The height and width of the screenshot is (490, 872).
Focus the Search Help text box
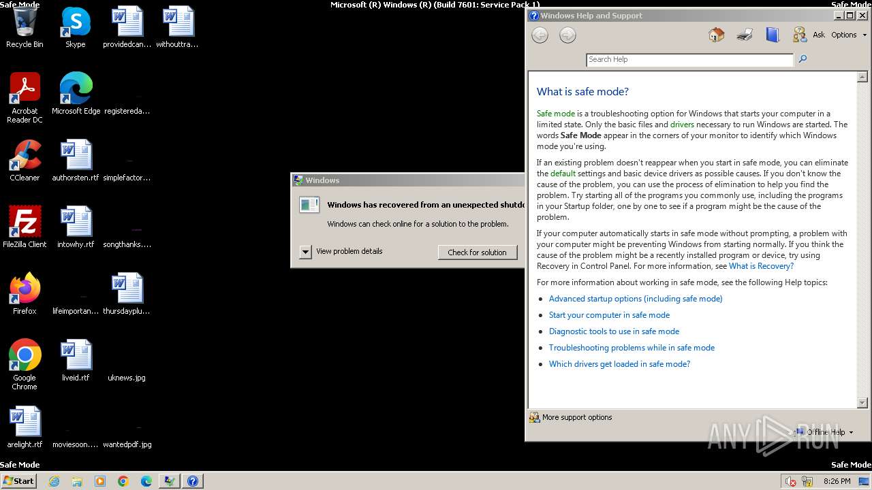(x=689, y=60)
